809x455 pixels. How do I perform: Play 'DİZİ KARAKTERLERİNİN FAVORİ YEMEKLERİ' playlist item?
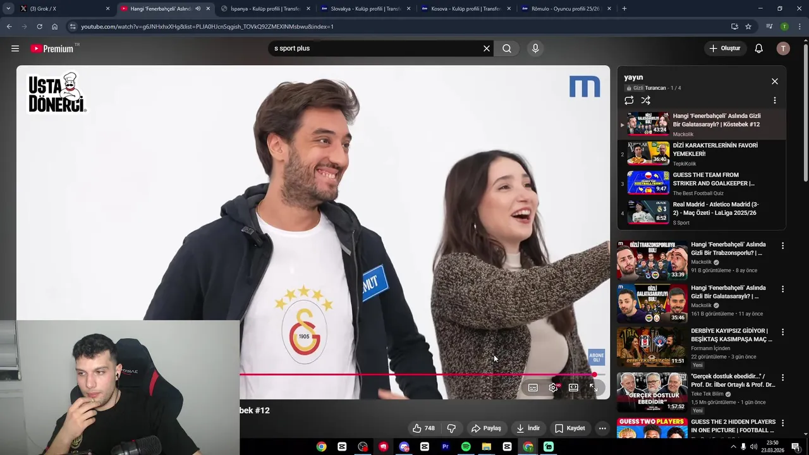pos(702,154)
